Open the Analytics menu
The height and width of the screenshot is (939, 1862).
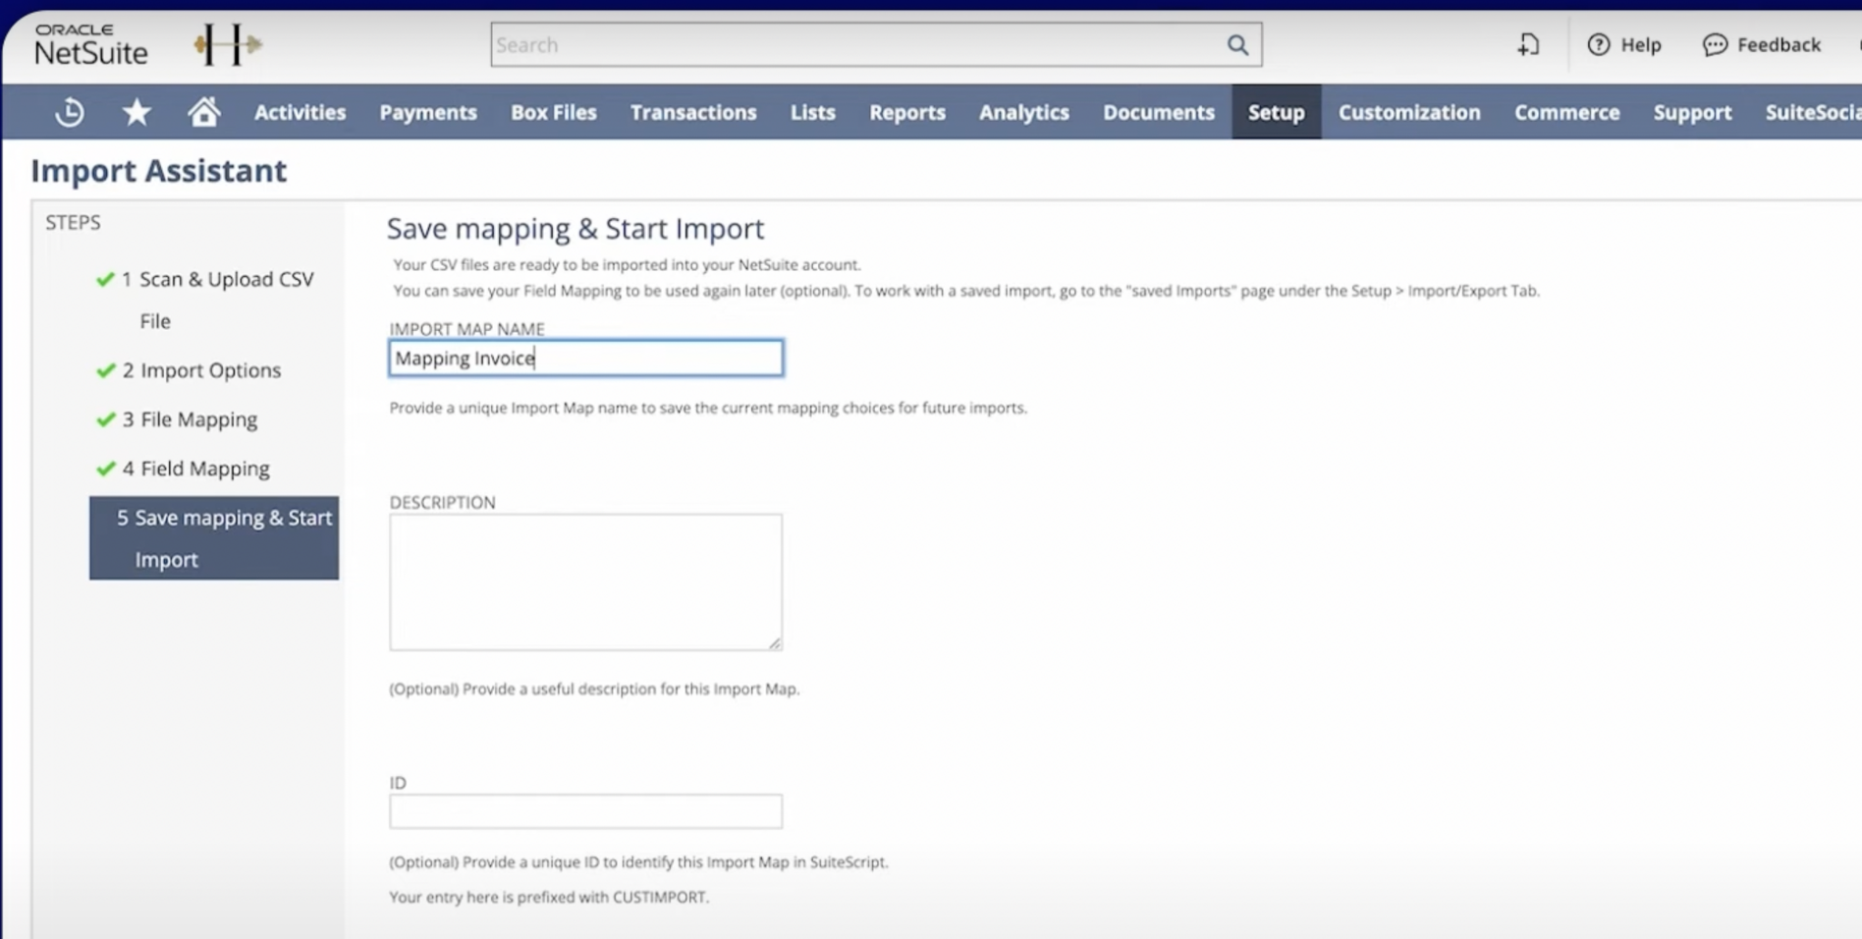click(1024, 112)
